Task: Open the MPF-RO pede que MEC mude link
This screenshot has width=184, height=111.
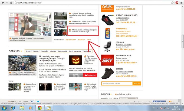Action: [82, 70]
